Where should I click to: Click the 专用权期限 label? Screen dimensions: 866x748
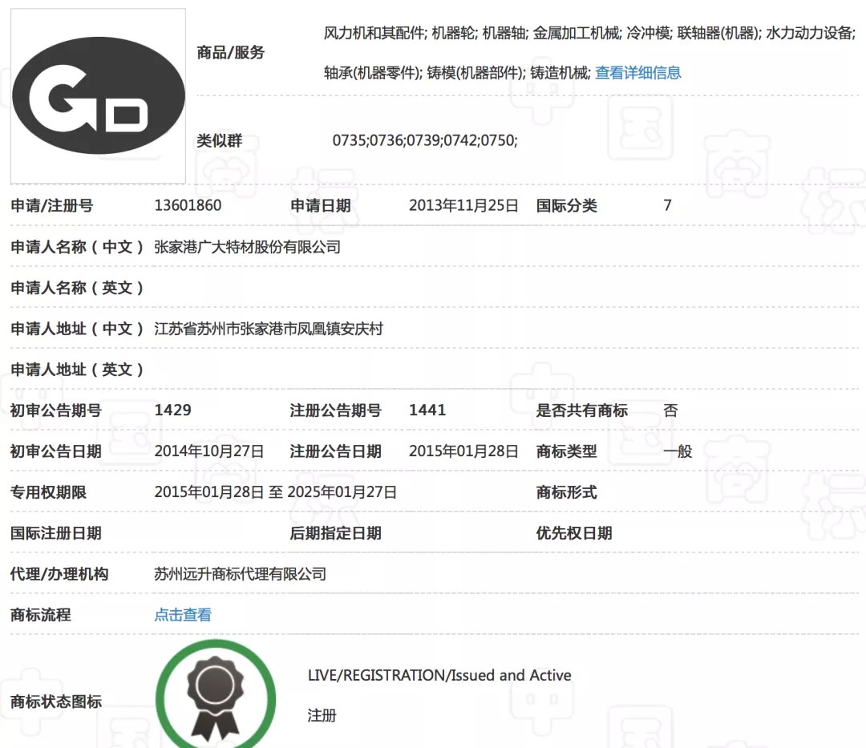pos(49,492)
